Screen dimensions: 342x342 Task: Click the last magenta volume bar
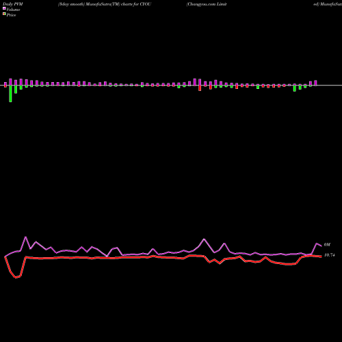[x=315, y=83]
